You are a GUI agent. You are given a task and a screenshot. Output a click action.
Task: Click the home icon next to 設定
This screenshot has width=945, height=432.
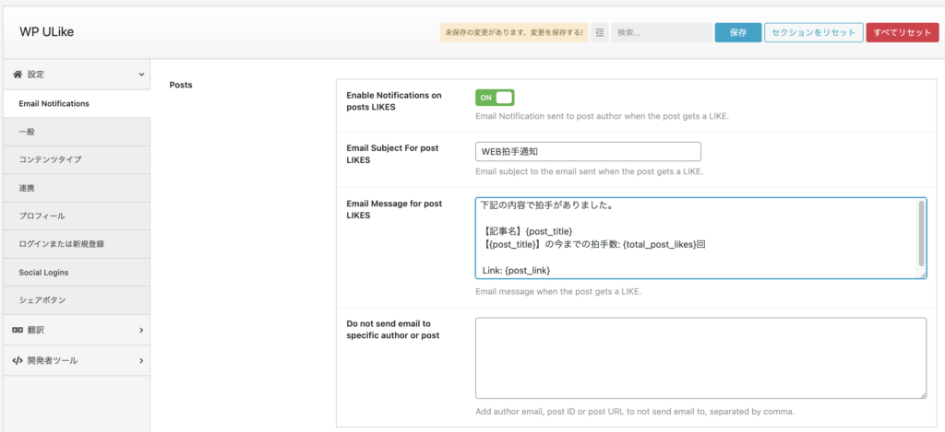point(18,74)
